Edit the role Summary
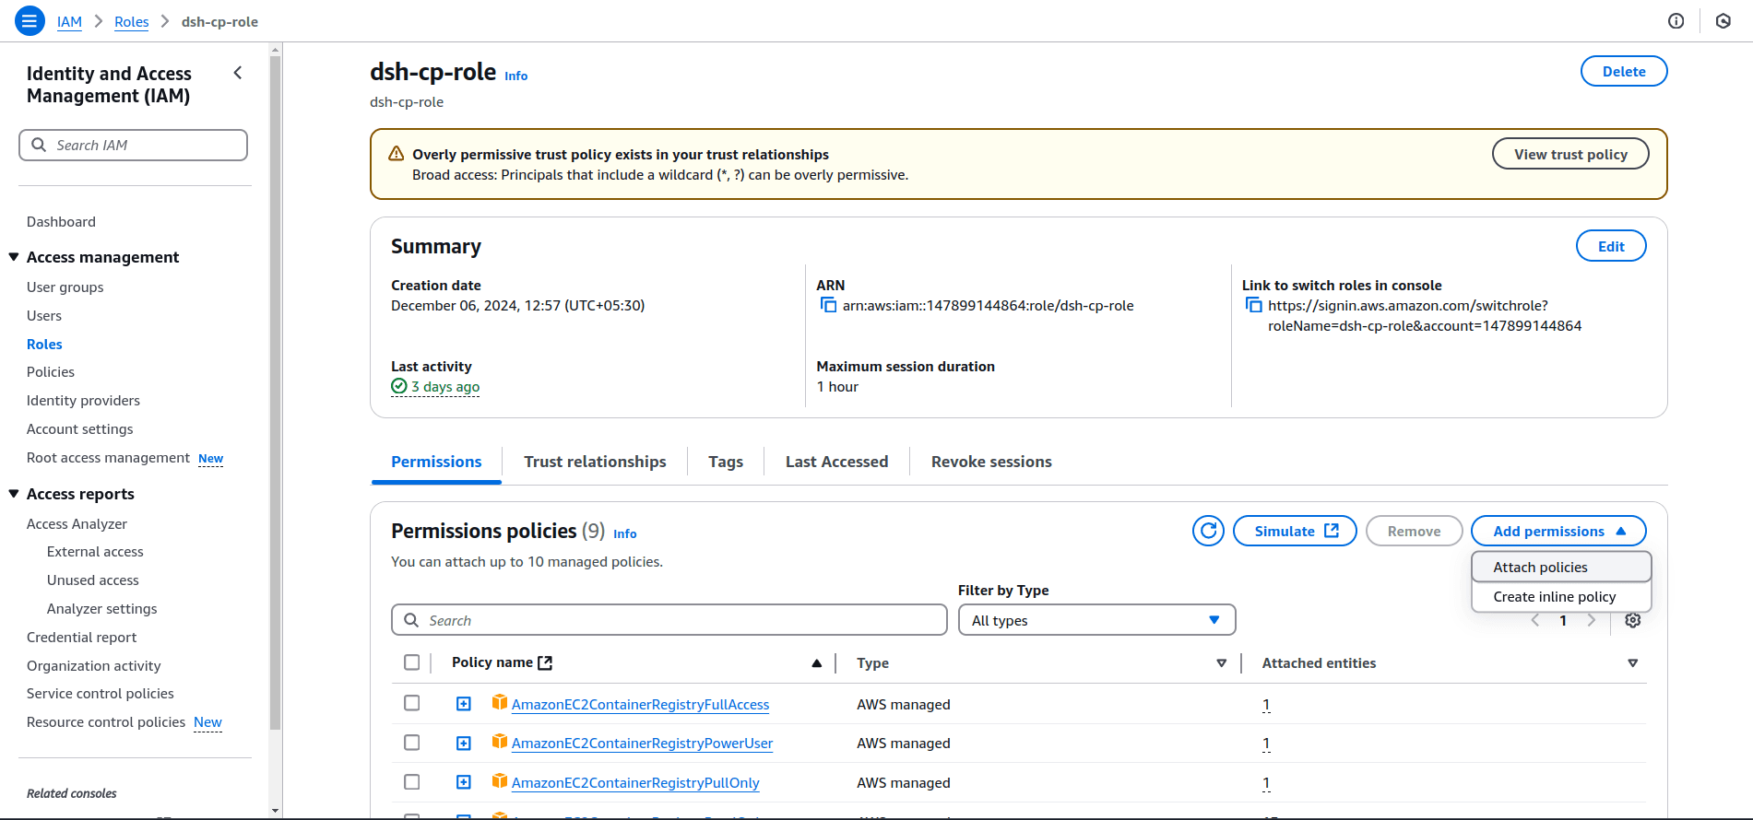1753x820 pixels. pos(1611,246)
